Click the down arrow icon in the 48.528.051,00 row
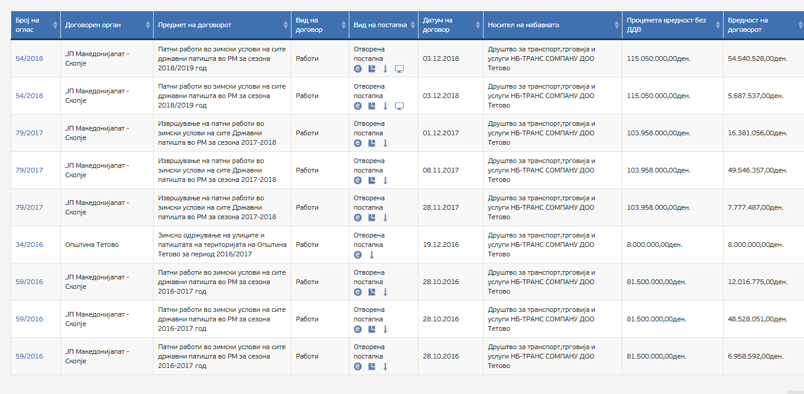This screenshot has width=804, height=394. tap(385, 329)
